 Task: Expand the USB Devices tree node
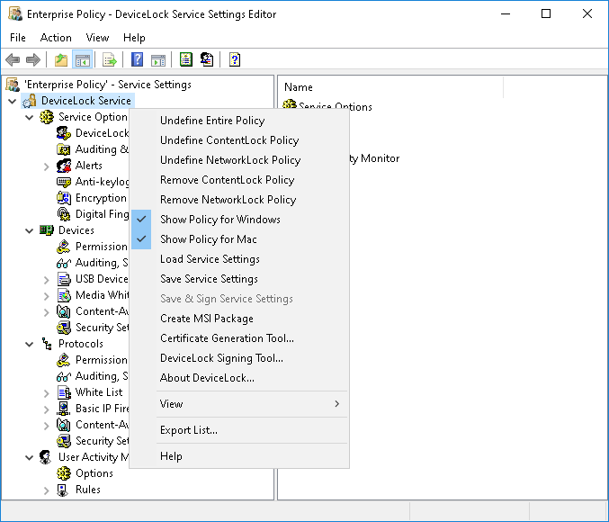pos(47,279)
